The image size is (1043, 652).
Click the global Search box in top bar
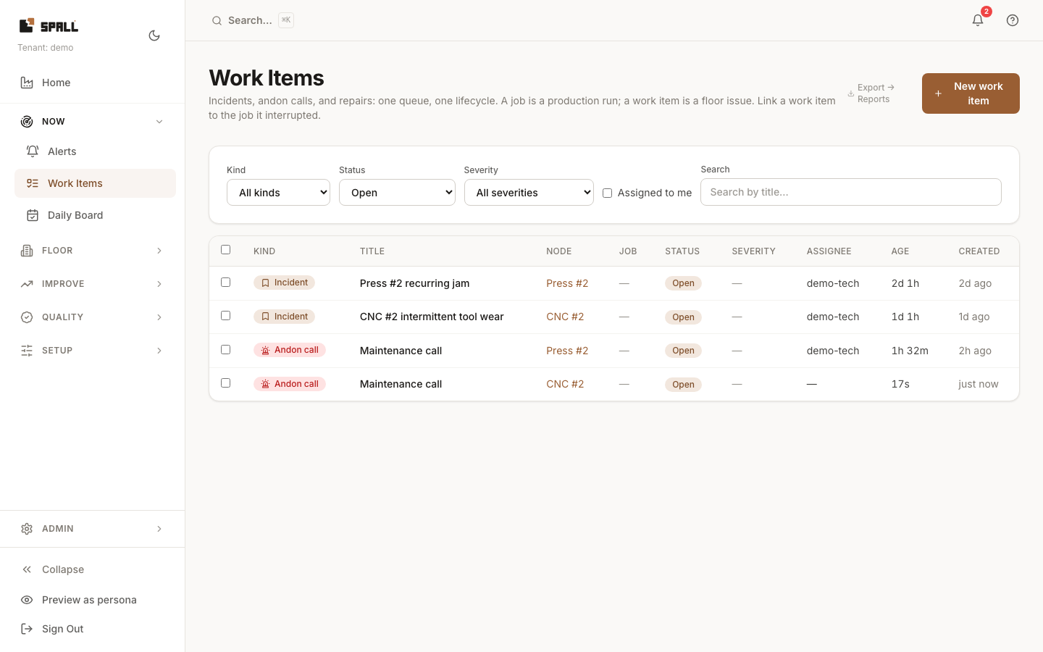252,20
